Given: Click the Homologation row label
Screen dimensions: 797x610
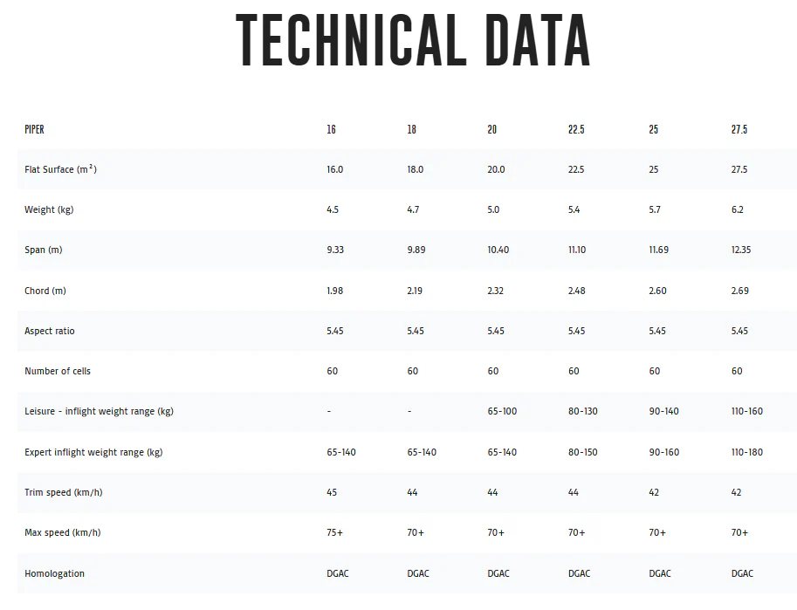Looking at the screenshot, I should click(54, 573).
